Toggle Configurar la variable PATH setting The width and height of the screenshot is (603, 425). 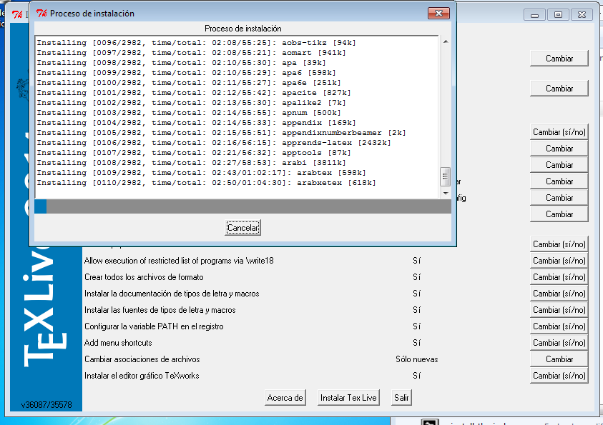pyautogui.click(x=559, y=326)
